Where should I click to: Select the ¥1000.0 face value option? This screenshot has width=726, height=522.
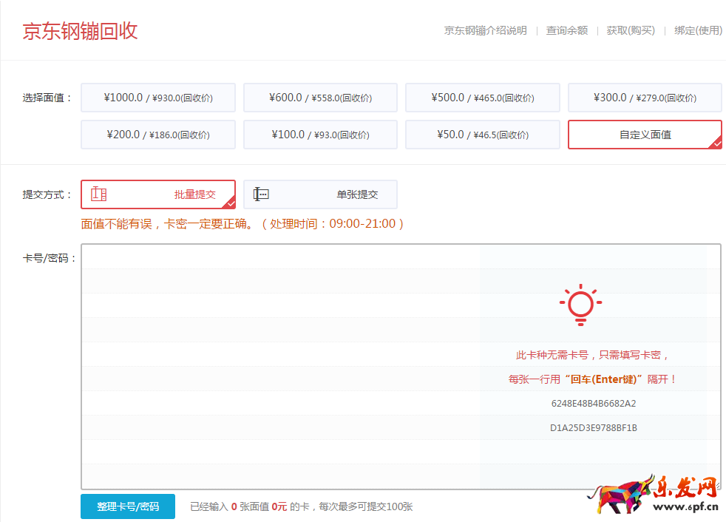click(157, 98)
